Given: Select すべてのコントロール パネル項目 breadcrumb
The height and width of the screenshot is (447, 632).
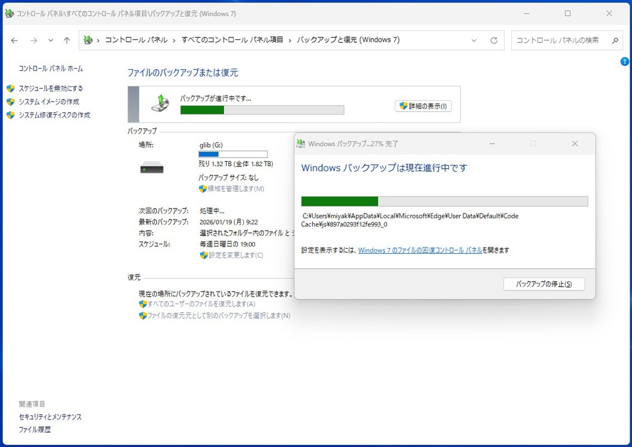Looking at the screenshot, I should 233,40.
